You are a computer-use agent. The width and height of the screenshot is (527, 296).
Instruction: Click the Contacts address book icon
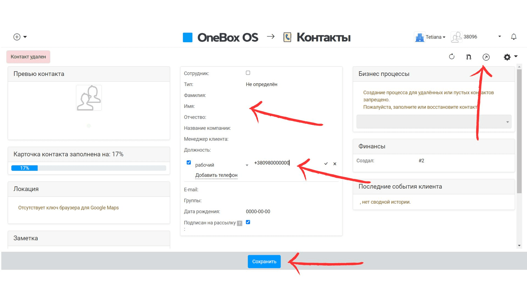click(287, 37)
